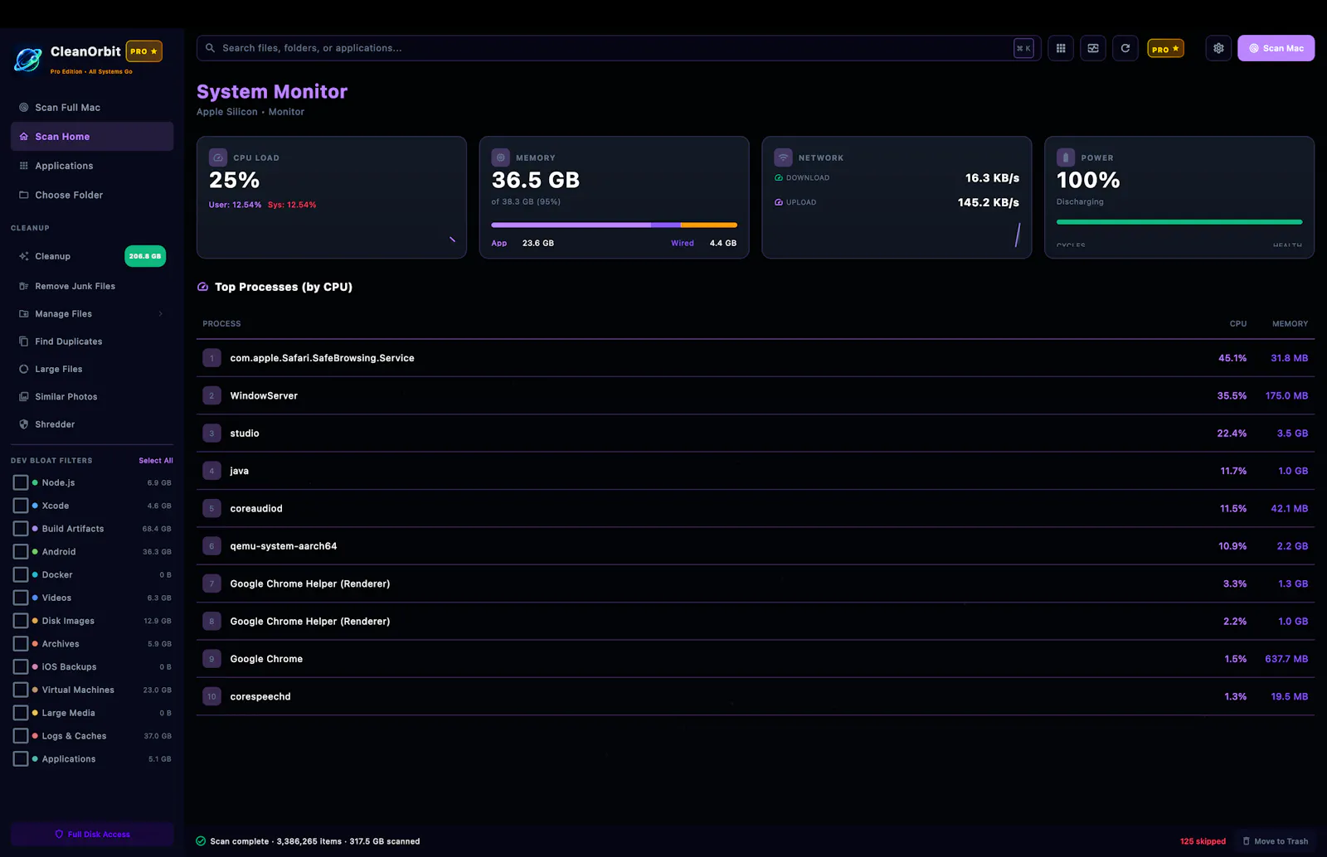
Task: Click the Download arrow icon in Network card
Action: point(779,177)
